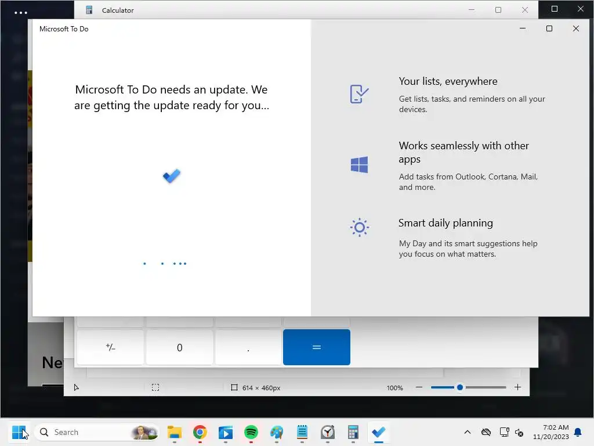Click the three-dots menu in the dark window
594x446 pixels.
(20, 13)
